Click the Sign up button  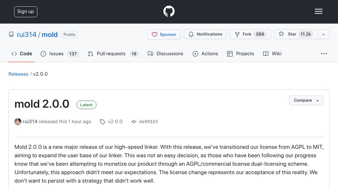coord(26,12)
